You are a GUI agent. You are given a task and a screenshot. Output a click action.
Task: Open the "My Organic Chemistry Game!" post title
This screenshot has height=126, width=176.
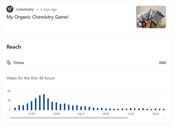click(x=37, y=16)
